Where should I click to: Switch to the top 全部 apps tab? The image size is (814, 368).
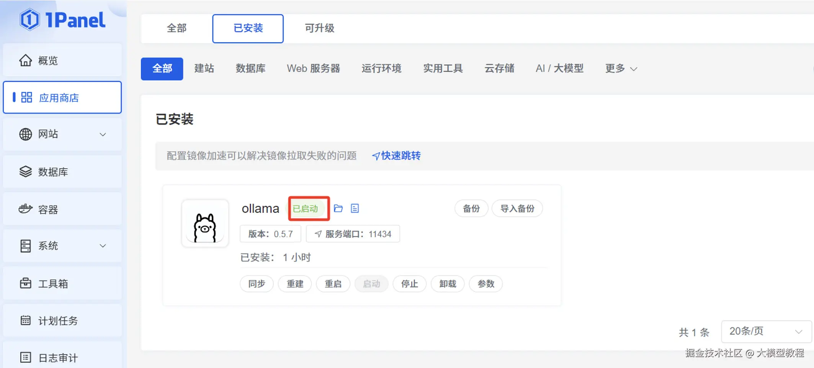[x=177, y=28]
